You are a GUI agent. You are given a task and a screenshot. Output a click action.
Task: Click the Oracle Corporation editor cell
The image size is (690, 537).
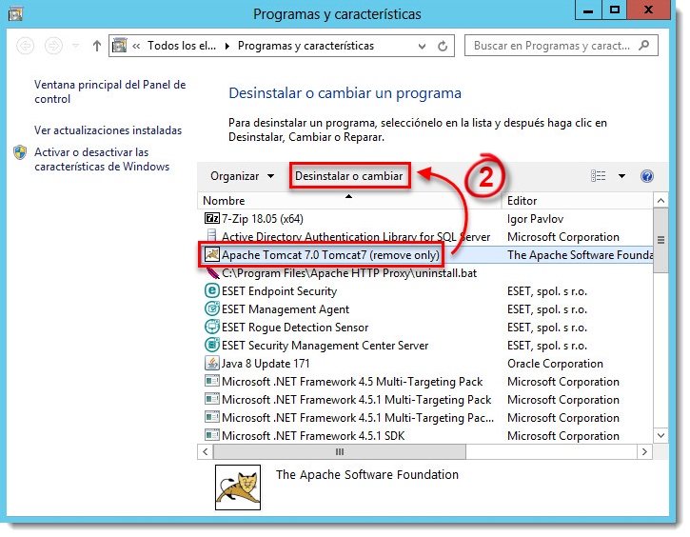click(x=555, y=363)
